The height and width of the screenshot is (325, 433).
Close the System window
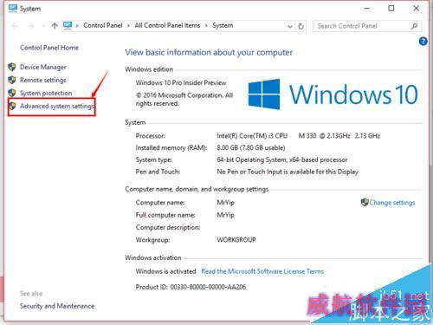416,9
